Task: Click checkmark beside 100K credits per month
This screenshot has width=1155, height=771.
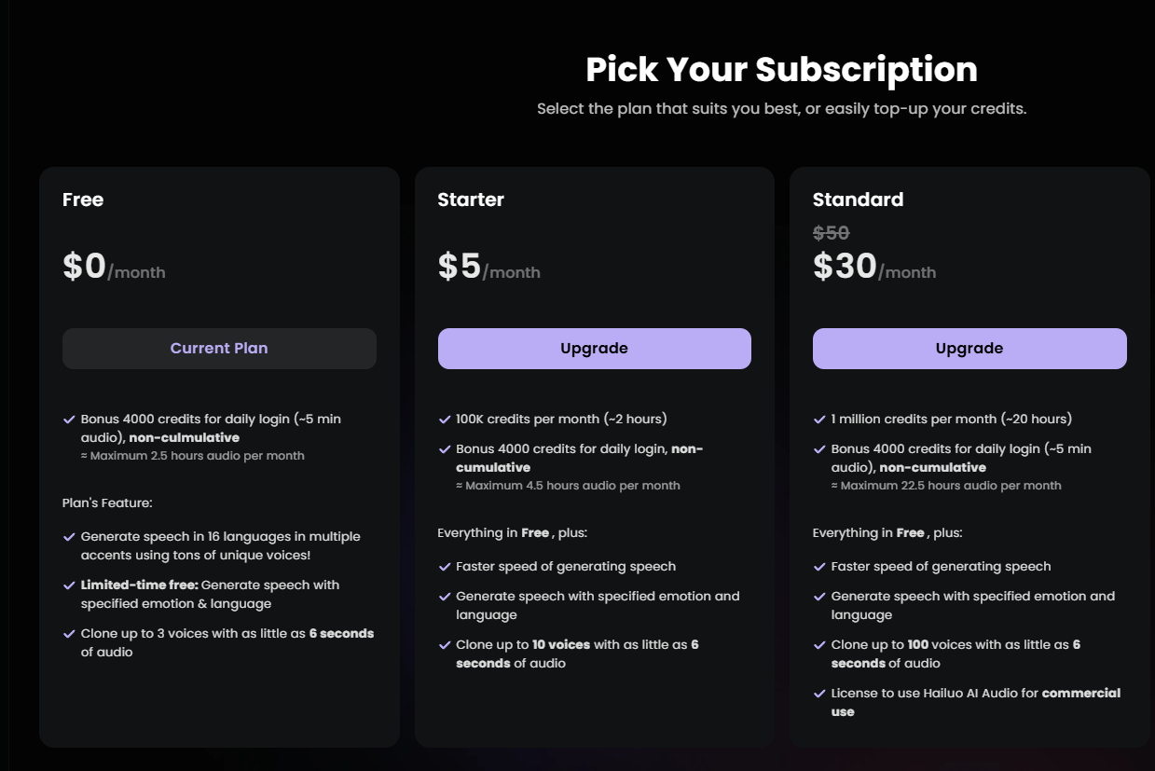Action: 445,420
